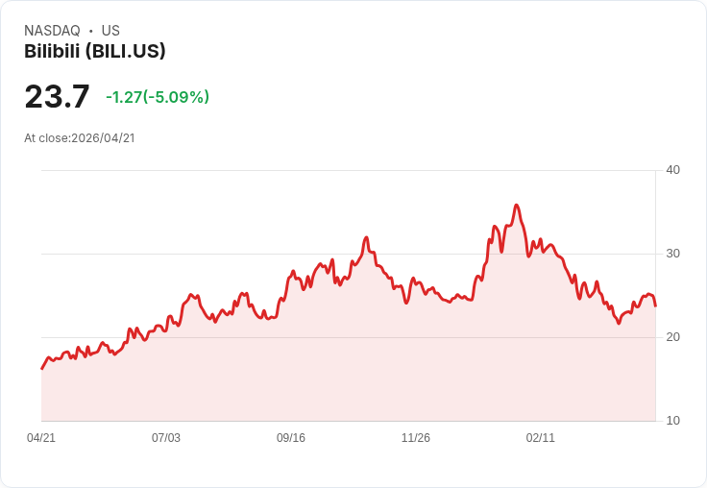Select the 09/16 date on x-axis
707x488 pixels.
[291, 438]
